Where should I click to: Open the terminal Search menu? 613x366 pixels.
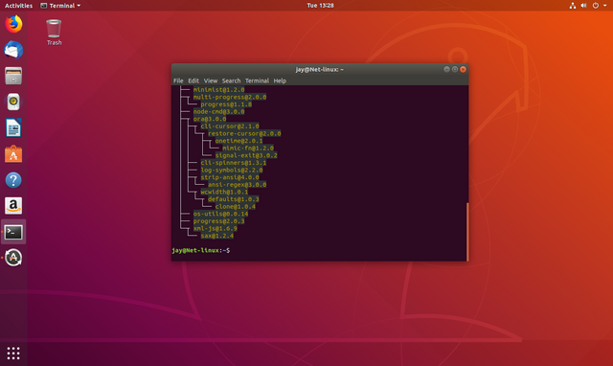tap(231, 80)
